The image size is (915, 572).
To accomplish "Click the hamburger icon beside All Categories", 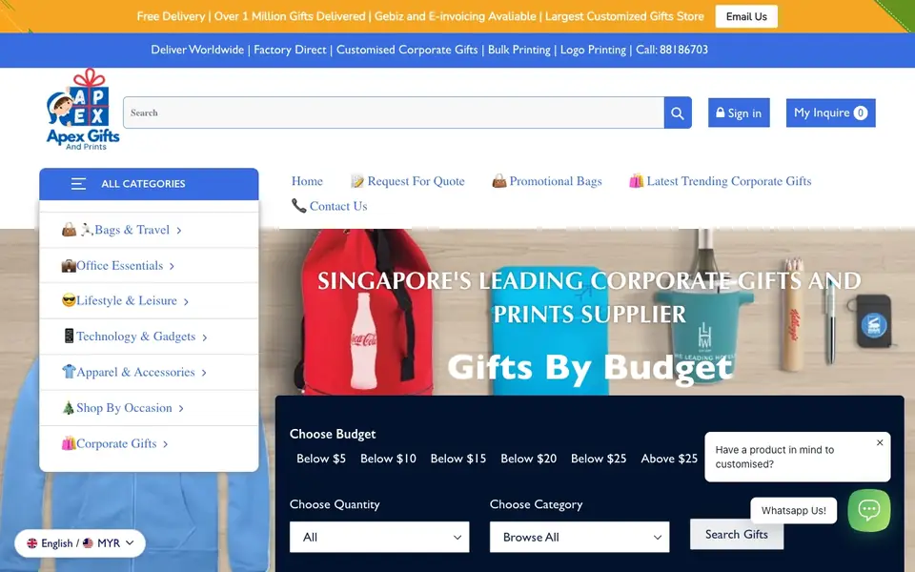I will pyautogui.click(x=79, y=184).
